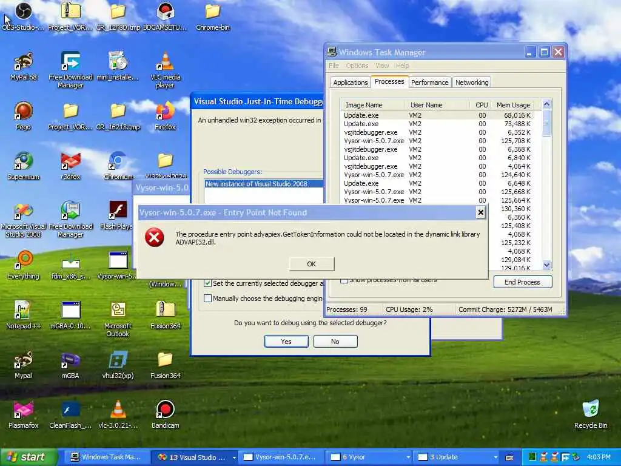Select the Plasmafox desktop shortcut
Screen dimensions: 621x466
coord(24,415)
